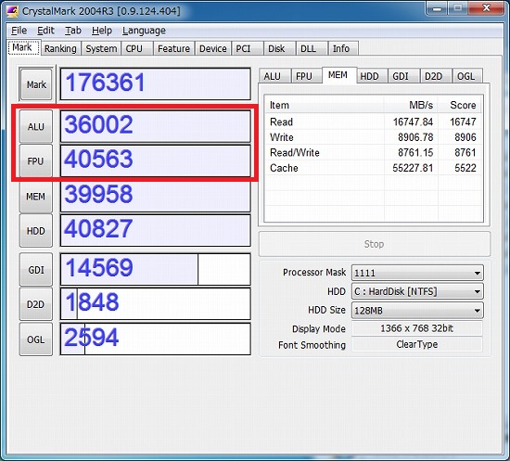Open the Edit menu

(x=45, y=31)
